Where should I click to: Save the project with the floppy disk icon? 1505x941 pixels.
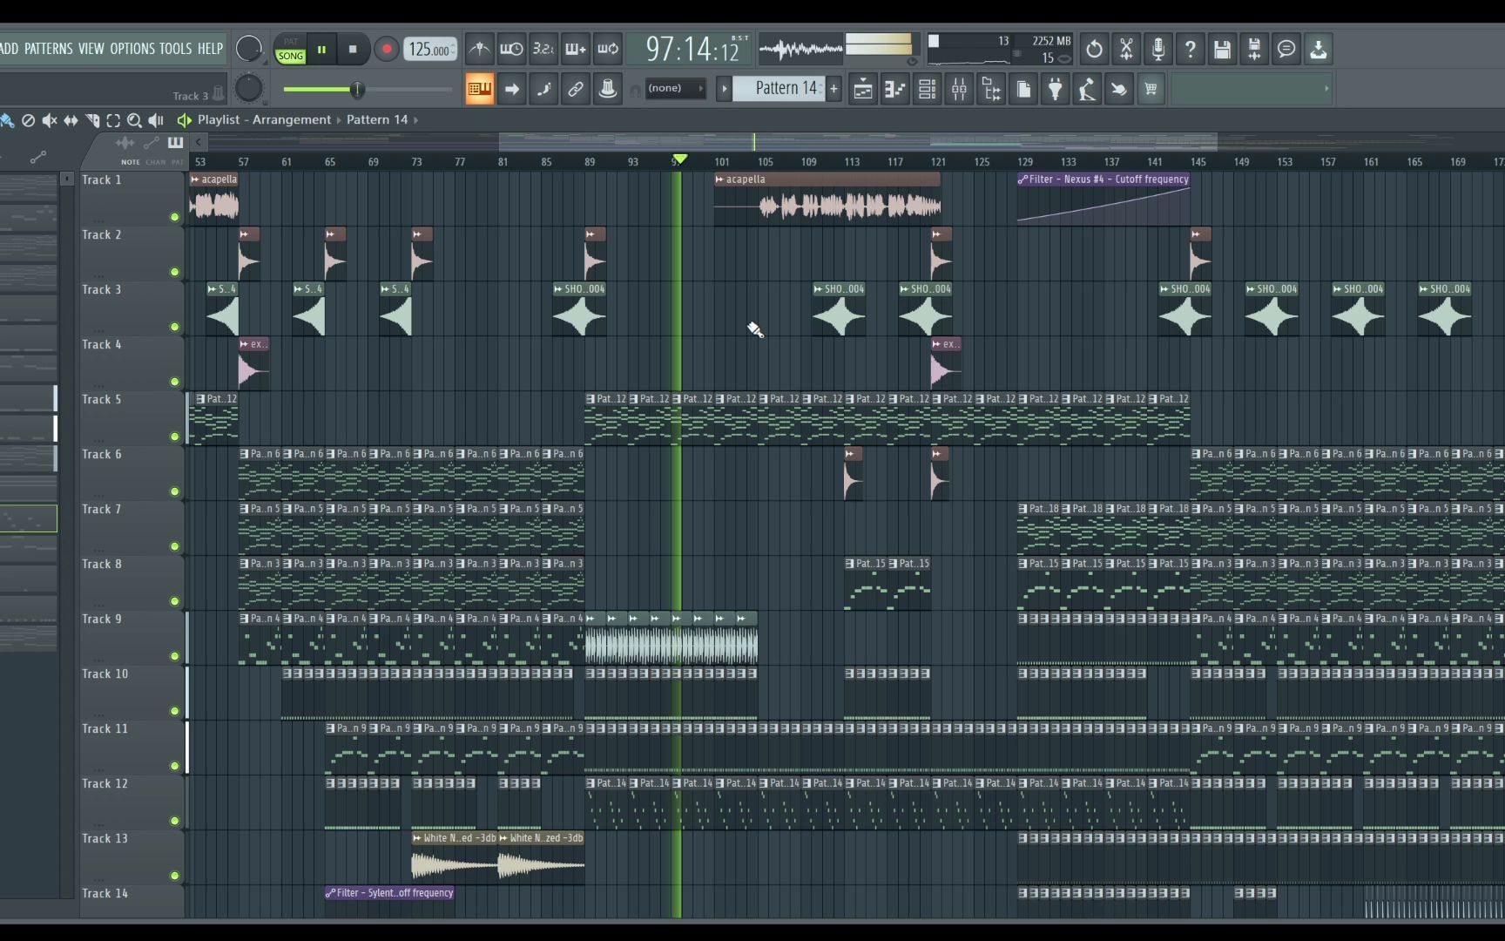(x=1222, y=49)
